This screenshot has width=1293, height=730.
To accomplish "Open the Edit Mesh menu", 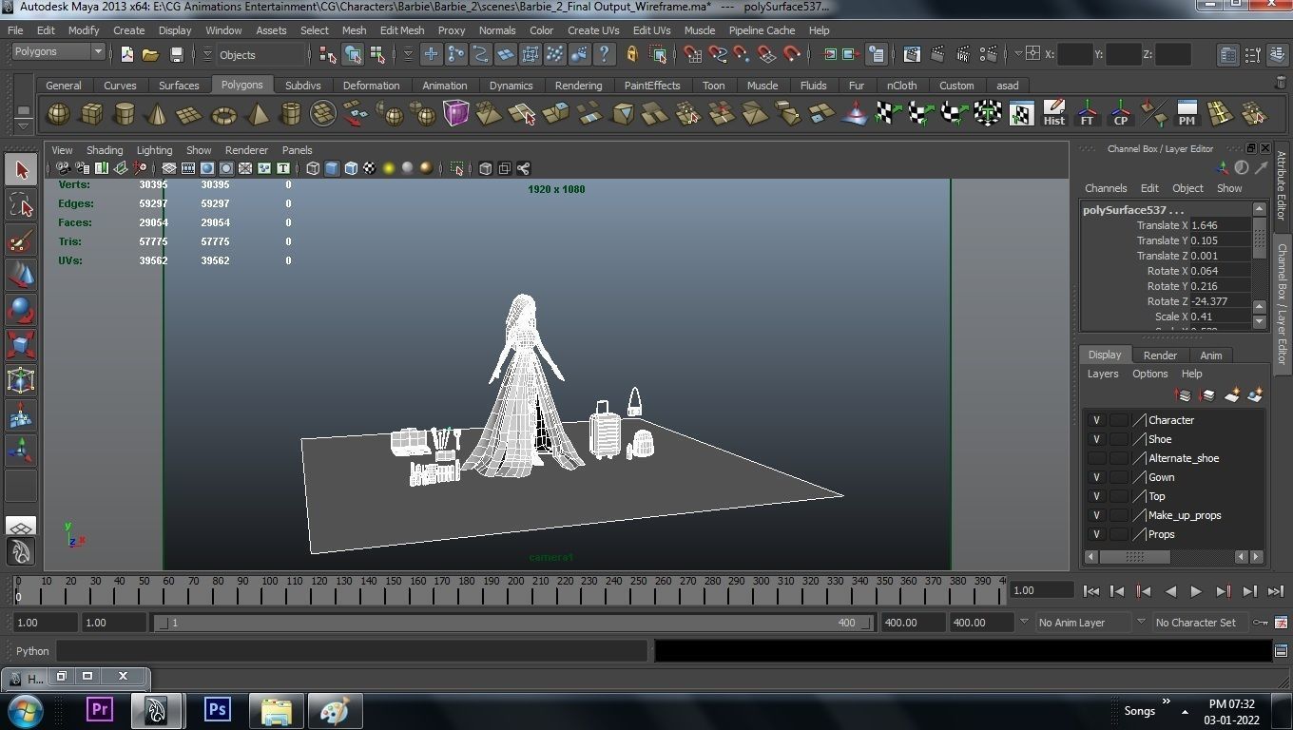I will click(402, 30).
